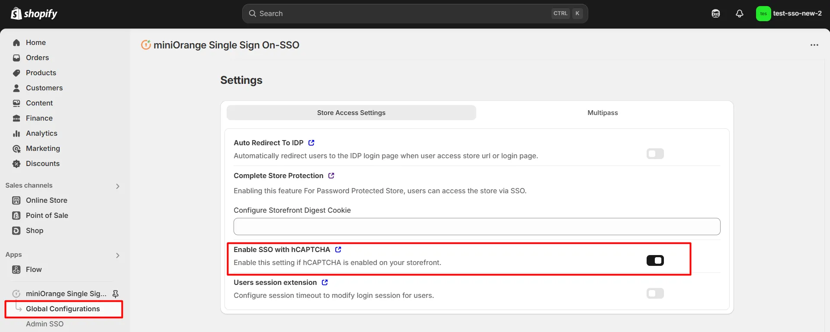The height and width of the screenshot is (332, 830).
Task: Go to Products page
Action: [x=41, y=73]
